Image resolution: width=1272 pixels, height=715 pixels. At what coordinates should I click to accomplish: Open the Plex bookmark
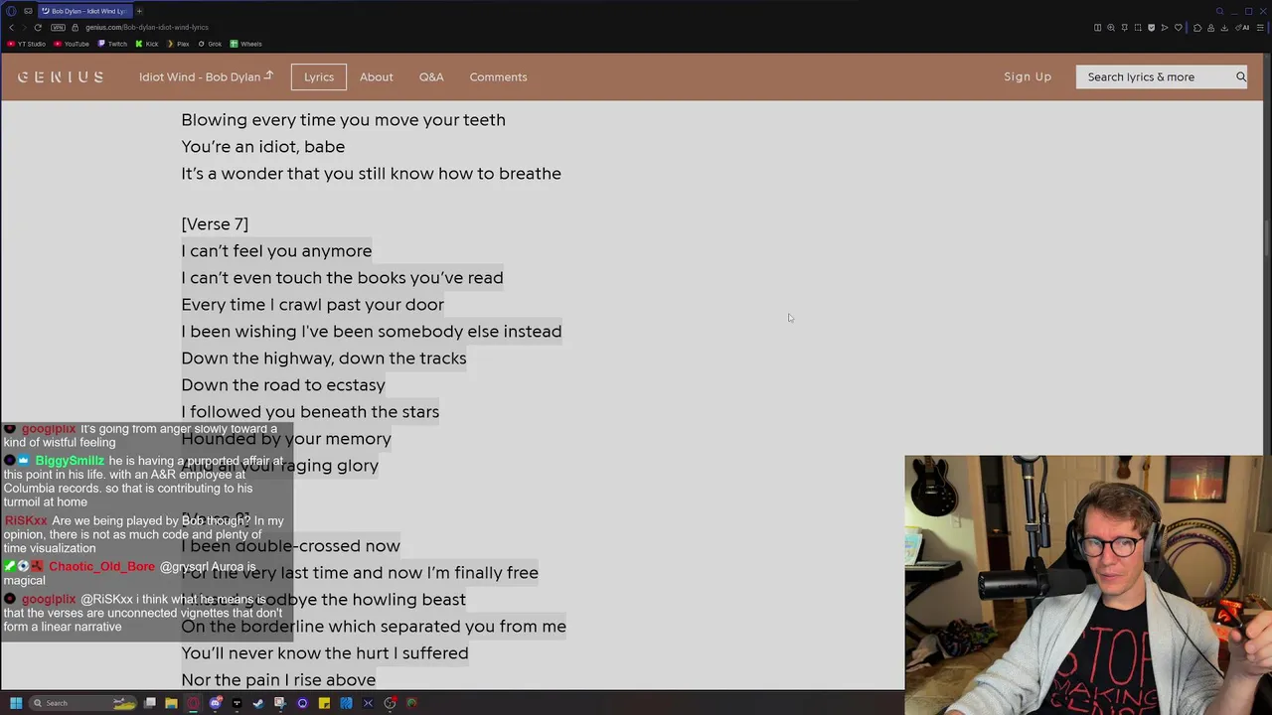179,44
